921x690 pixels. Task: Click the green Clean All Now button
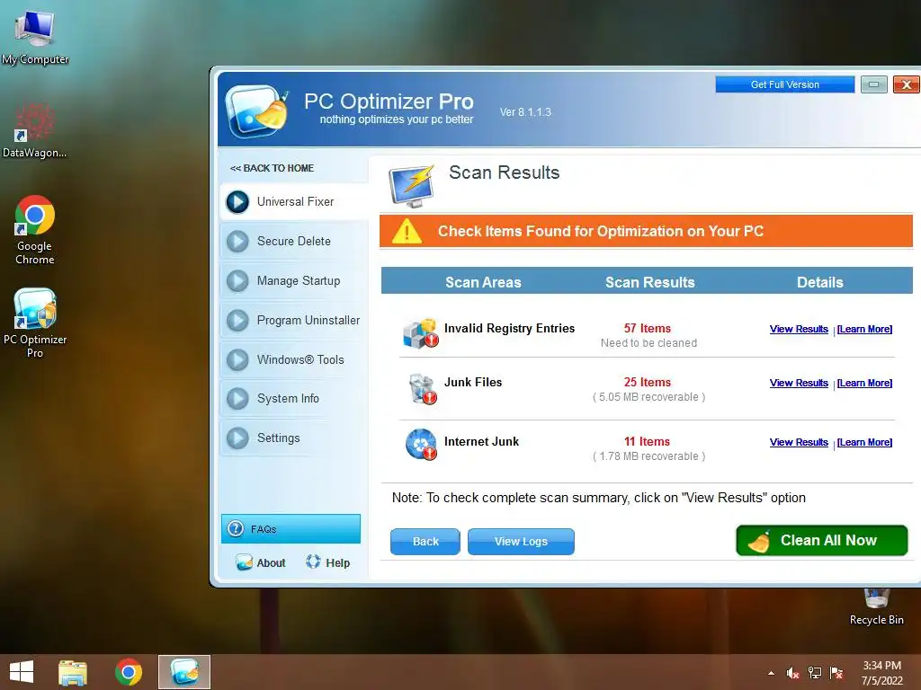tap(822, 540)
